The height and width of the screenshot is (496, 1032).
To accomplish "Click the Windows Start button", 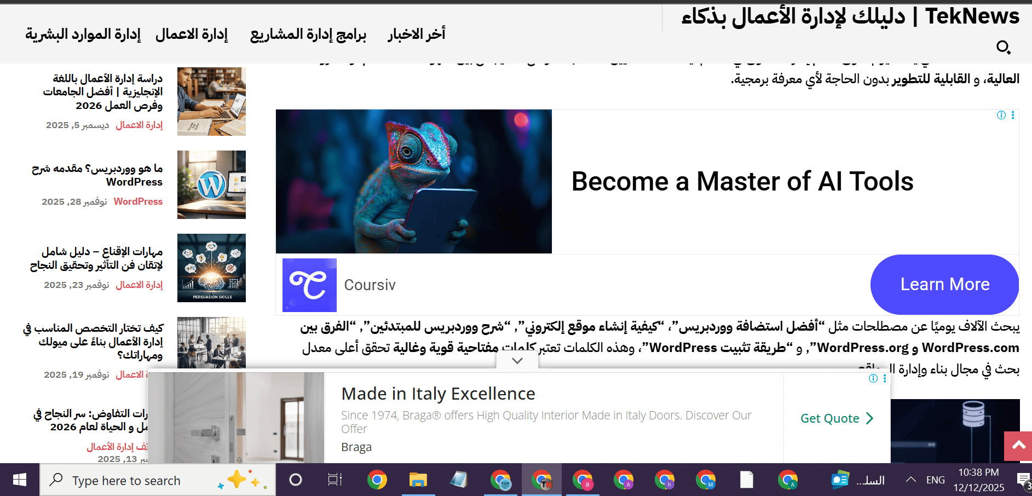I will point(20,480).
